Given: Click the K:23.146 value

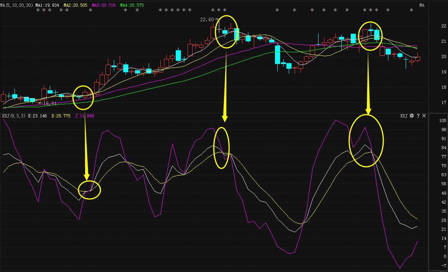Looking at the screenshot, I should click(37, 116).
